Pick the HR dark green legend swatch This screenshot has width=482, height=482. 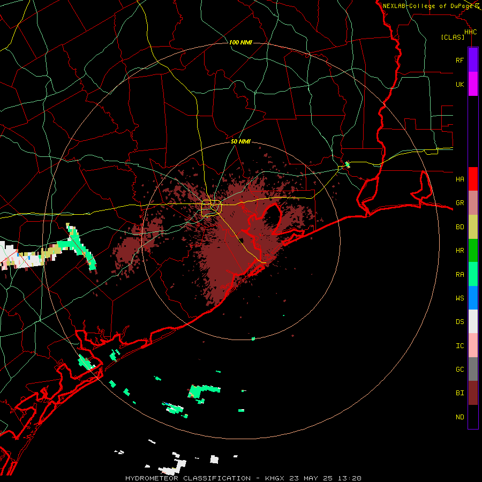[473, 250]
